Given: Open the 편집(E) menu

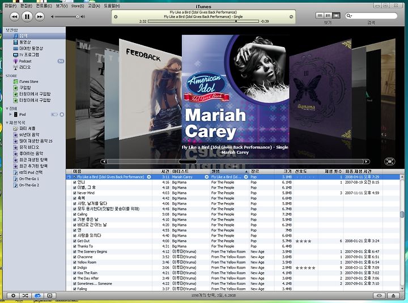Looking at the screenshot, I should [x=26, y=6].
